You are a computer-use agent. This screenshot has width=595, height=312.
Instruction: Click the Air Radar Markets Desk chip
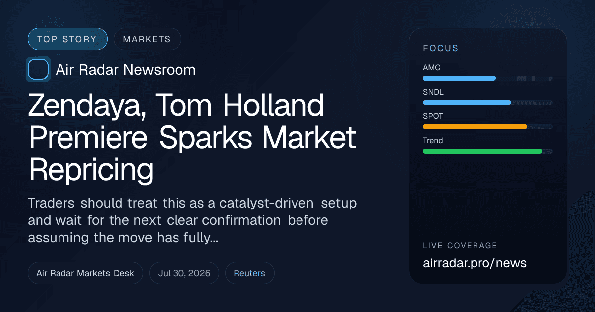tap(85, 273)
